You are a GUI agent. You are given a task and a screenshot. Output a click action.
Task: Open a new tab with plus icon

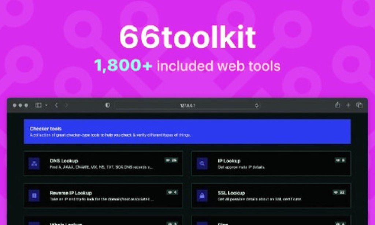(x=348, y=105)
